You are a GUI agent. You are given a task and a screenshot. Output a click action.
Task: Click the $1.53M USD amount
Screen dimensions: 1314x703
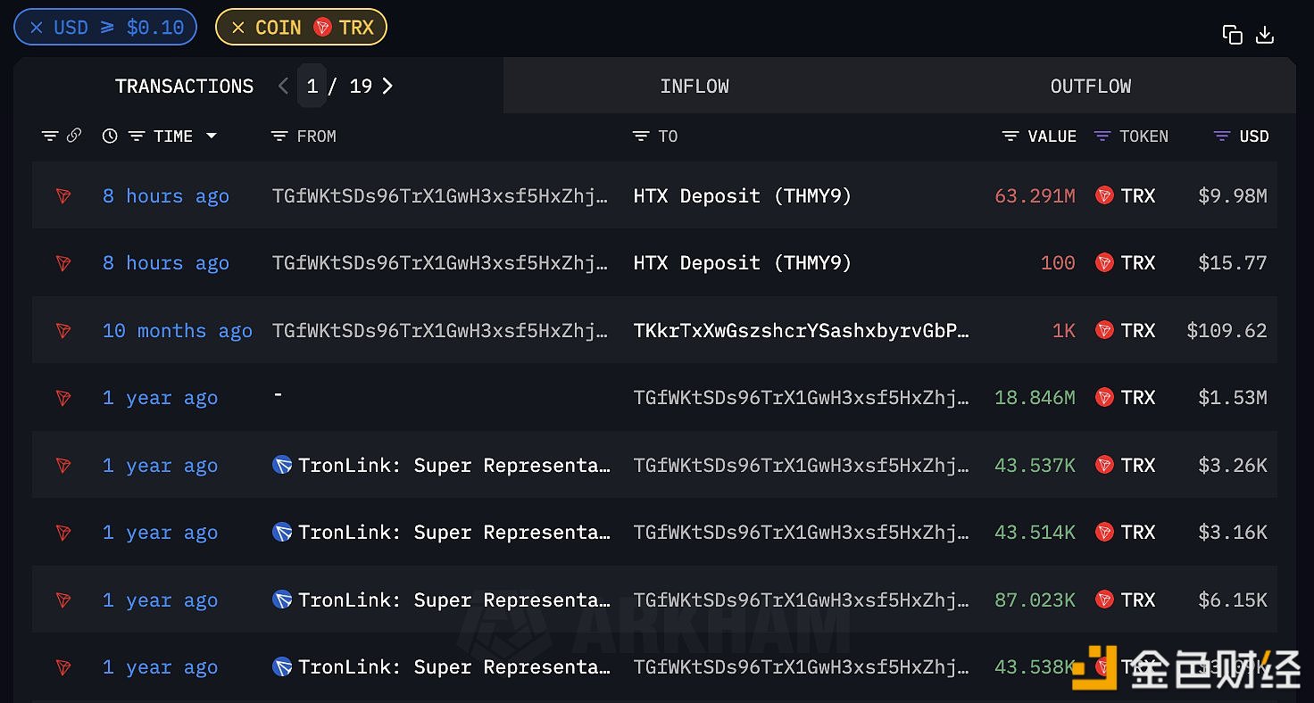pos(1232,398)
